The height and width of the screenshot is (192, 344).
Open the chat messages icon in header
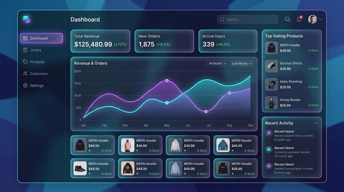point(287,19)
